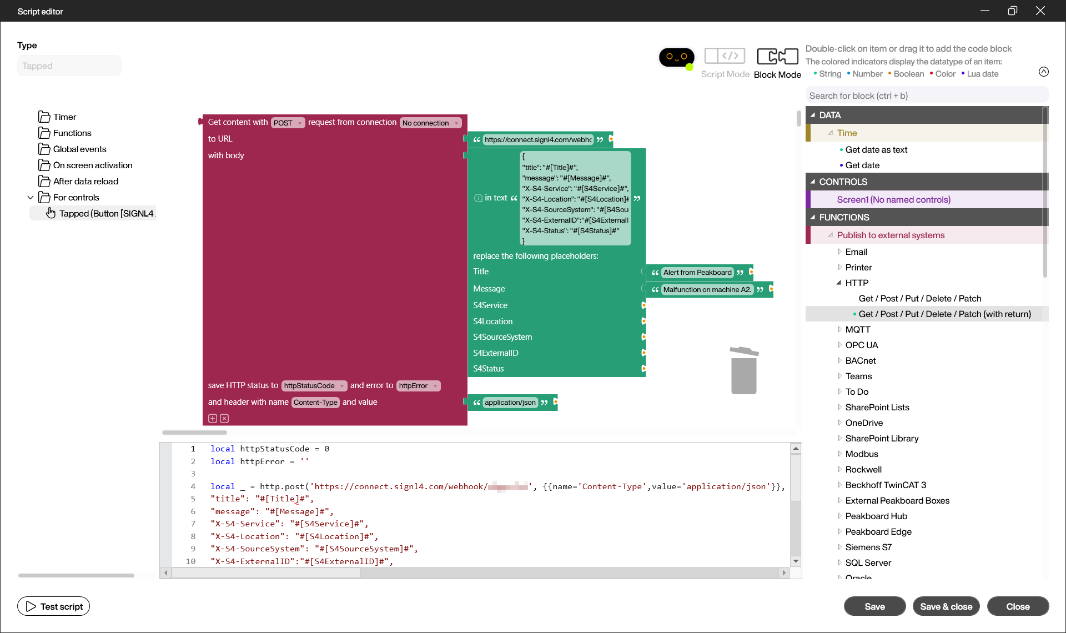Click the trash can to delete blocks

pyautogui.click(x=745, y=370)
